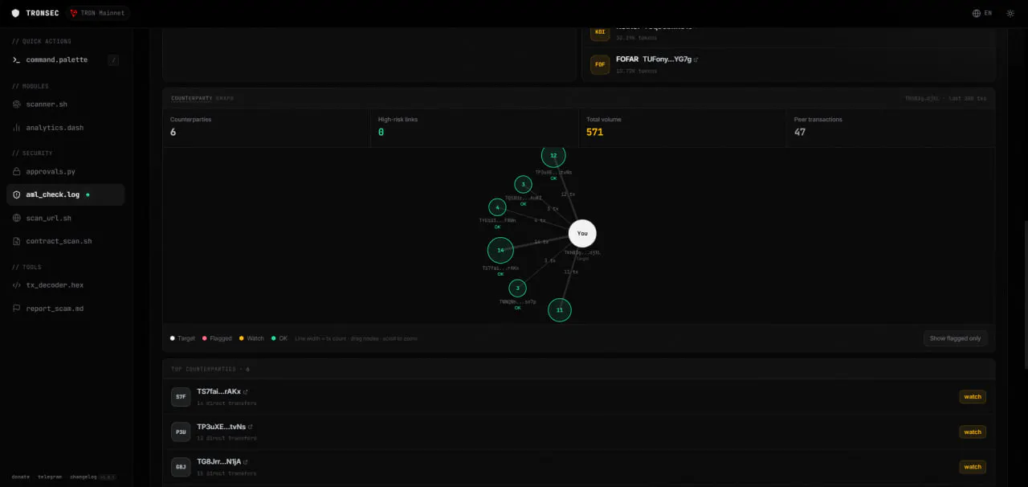Toggle Show flagged only filter

point(955,338)
